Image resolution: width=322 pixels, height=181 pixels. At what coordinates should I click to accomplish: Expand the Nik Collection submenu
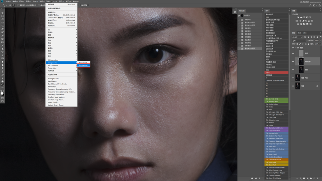pyautogui.click(x=61, y=65)
